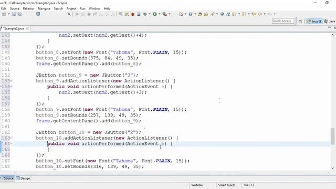The width and height of the screenshot is (336, 189).
Task: Click the Debug gear icon
Action: tap(145, 14)
